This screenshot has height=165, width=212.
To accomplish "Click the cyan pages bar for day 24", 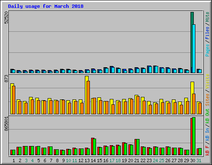I will (157, 69).
